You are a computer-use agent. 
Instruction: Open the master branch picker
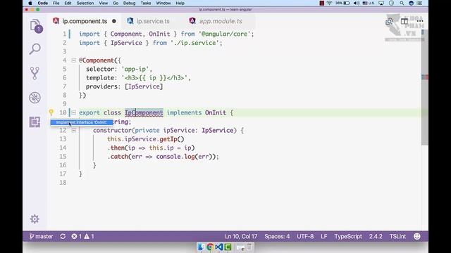pos(42,236)
